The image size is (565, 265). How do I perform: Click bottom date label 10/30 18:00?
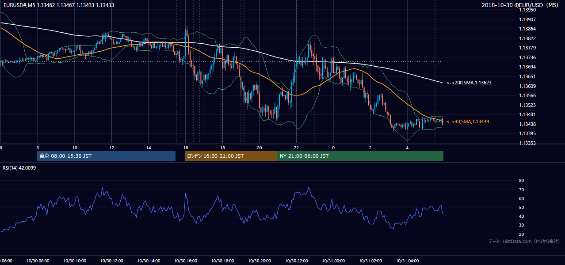pyautogui.click(x=222, y=261)
